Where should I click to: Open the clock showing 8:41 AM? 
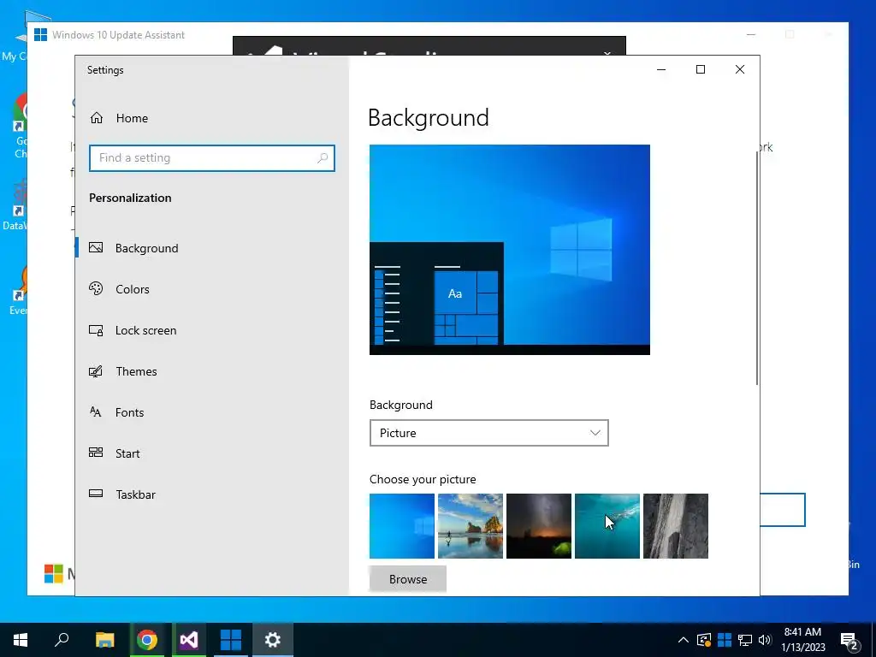point(802,640)
